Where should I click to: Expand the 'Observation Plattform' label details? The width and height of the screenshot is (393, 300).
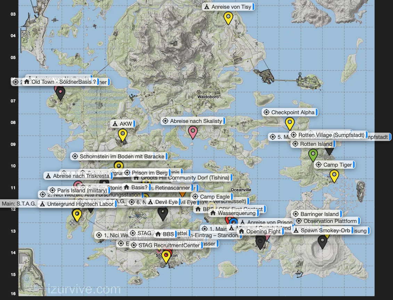tap(358, 221)
